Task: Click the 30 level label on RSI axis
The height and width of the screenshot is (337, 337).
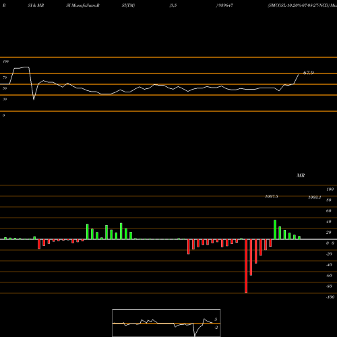Action: (5, 99)
